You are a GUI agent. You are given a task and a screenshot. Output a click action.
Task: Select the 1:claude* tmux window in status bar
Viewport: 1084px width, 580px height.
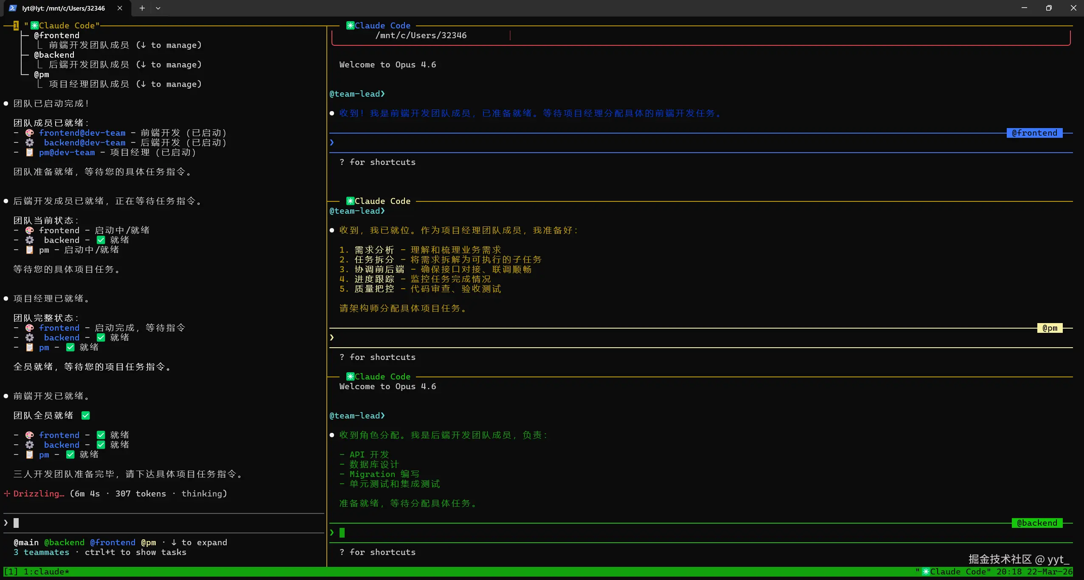point(46,572)
